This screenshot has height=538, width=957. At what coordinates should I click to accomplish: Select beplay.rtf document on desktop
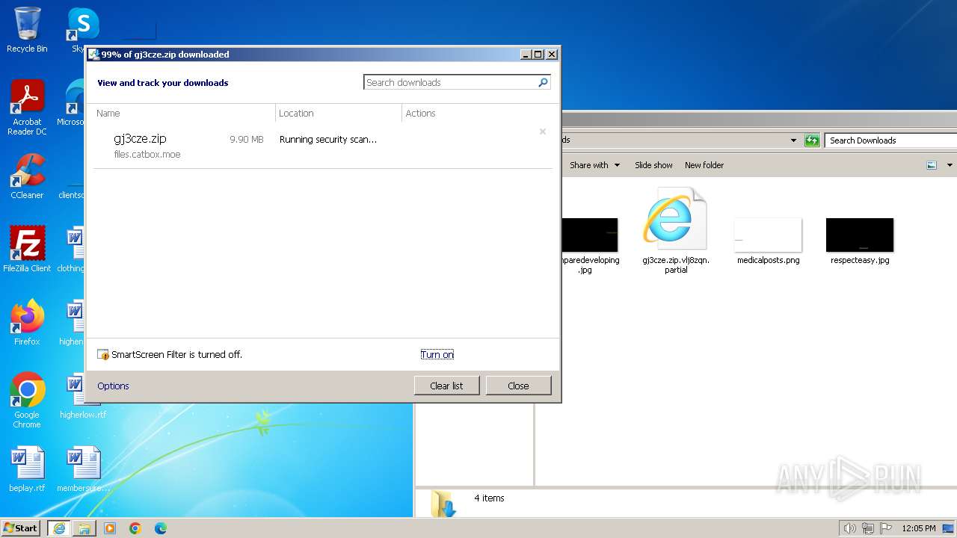pyautogui.click(x=27, y=469)
